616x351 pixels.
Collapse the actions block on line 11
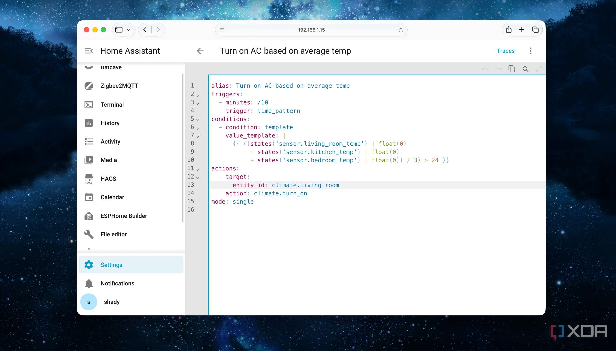click(x=198, y=169)
